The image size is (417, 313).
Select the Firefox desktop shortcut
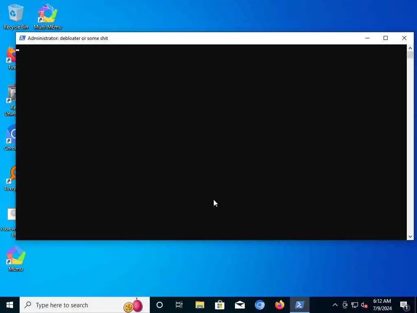pyautogui.click(x=11, y=57)
